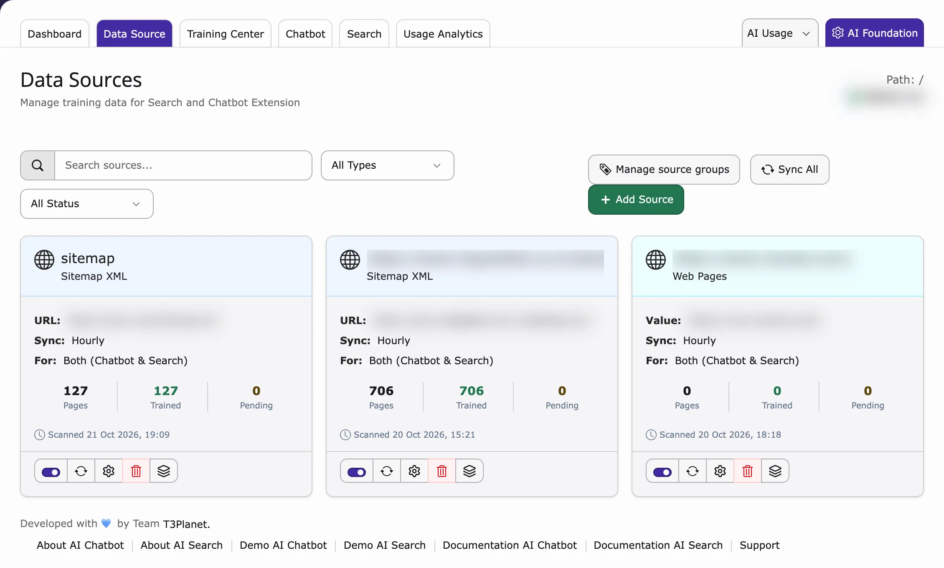Open layers icon on 127-page sitemap card
This screenshot has width=944, height=568.
tap(164, 471)
